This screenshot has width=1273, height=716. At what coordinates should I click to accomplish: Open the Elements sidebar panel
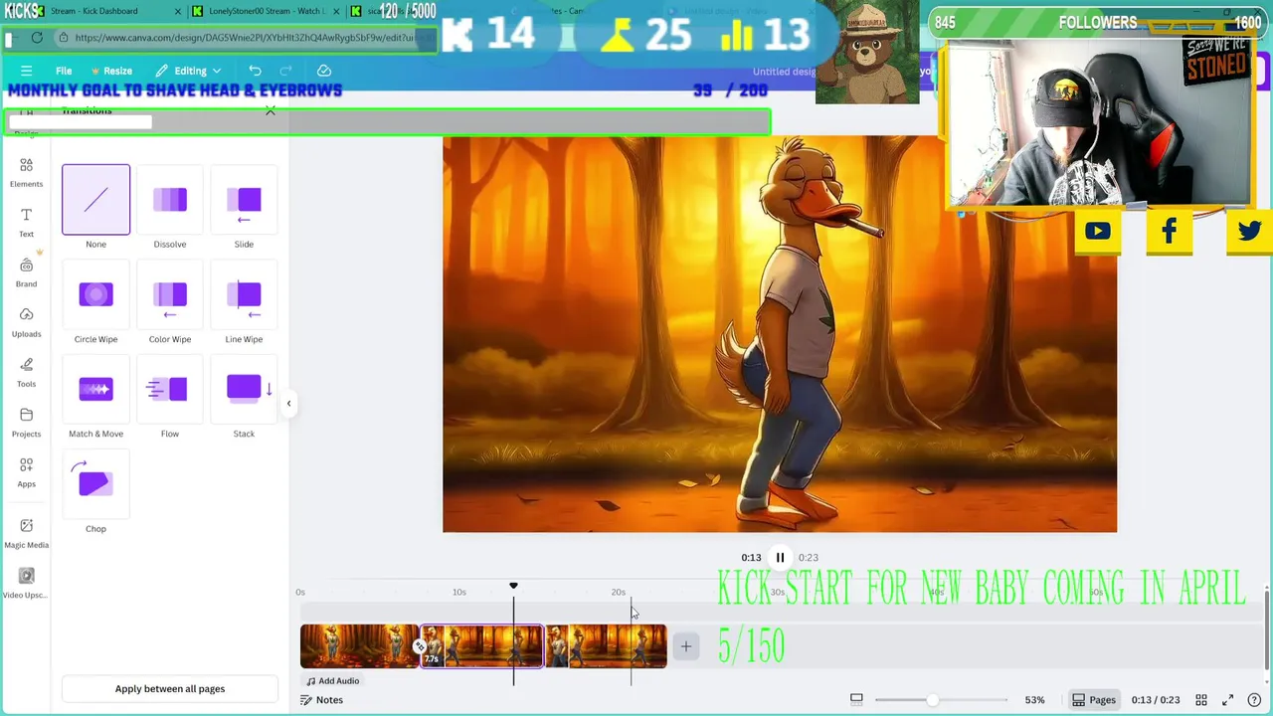(26, 172)
